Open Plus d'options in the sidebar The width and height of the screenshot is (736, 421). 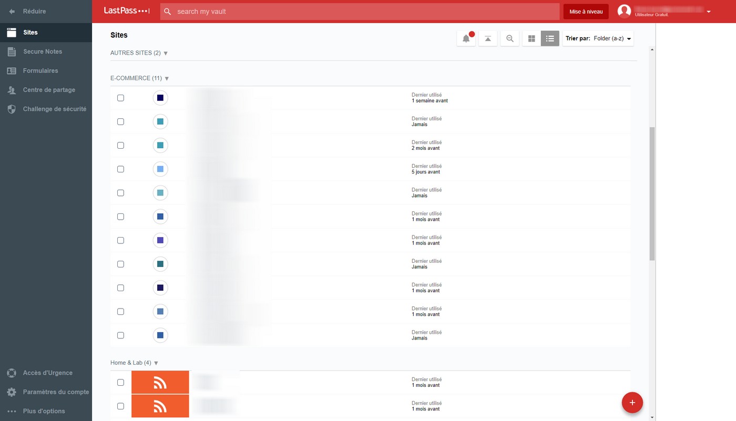(x=46, y=411)
